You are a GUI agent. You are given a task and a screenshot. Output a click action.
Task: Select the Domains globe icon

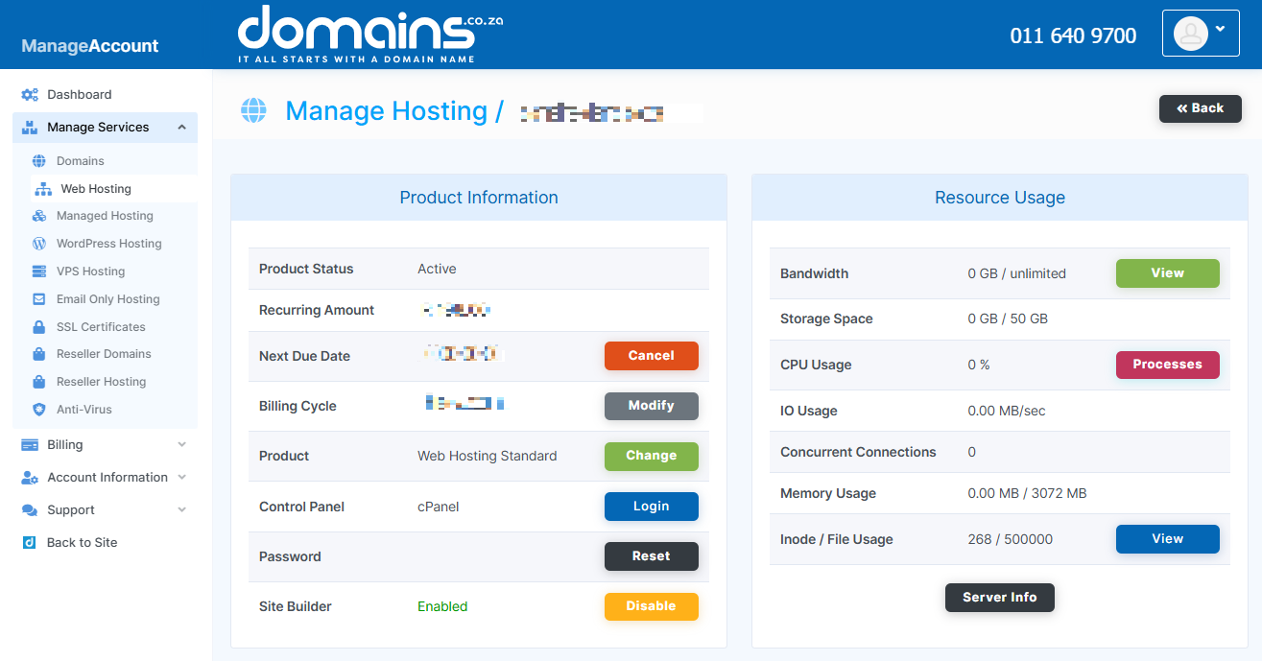pyautogui.click(x=38, y=160)
